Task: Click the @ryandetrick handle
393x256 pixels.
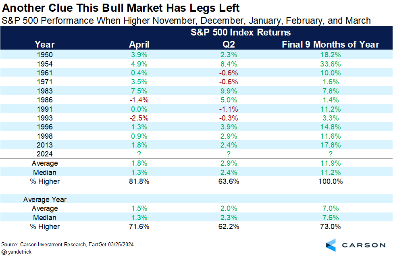Action: point(17,252)
